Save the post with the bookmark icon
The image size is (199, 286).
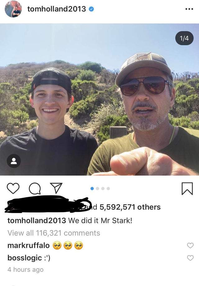[x=187, y=188]
